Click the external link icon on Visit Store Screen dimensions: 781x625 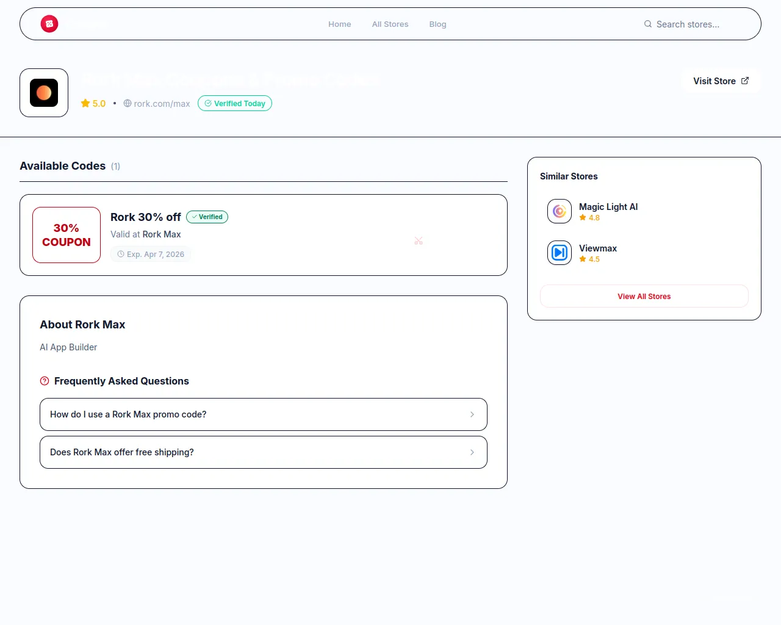tap(745, 80)
